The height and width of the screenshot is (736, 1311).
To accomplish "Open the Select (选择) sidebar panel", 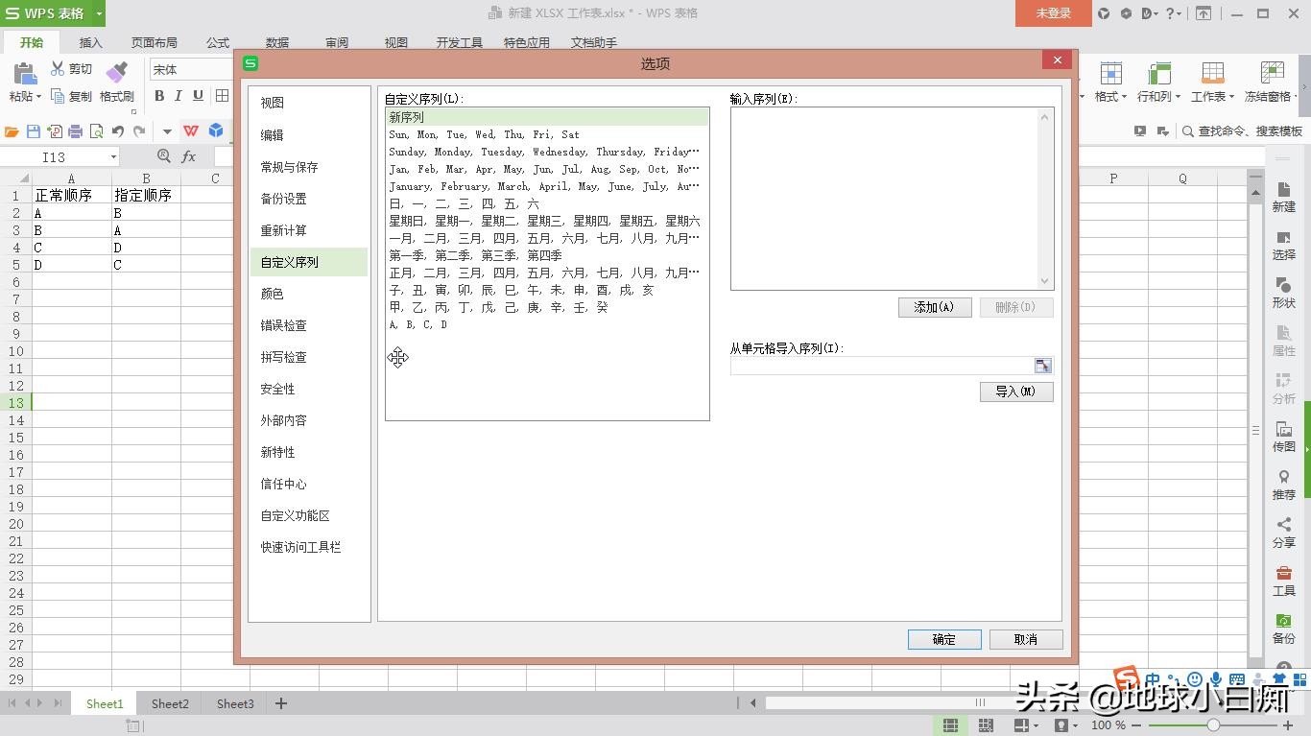I will pos(1283,244).
